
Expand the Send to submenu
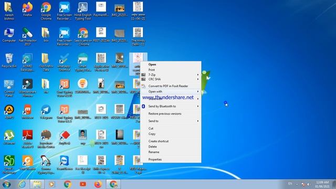coord(171,121)
